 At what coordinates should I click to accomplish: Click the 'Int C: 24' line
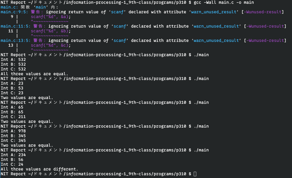(12, 164)
